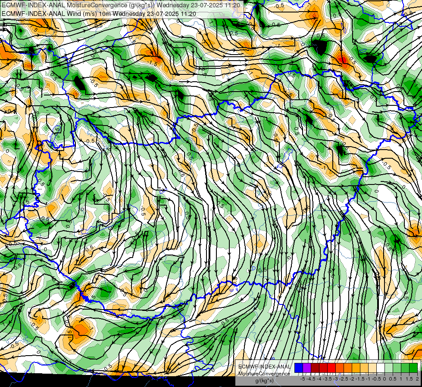Click the '-5' legend tick label
Viewport: 422px width, 387px height.
coord(303,379)
